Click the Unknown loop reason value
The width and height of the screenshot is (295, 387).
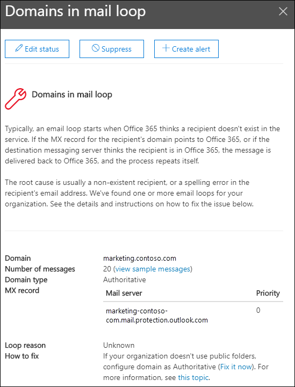(x=119, y=345)
